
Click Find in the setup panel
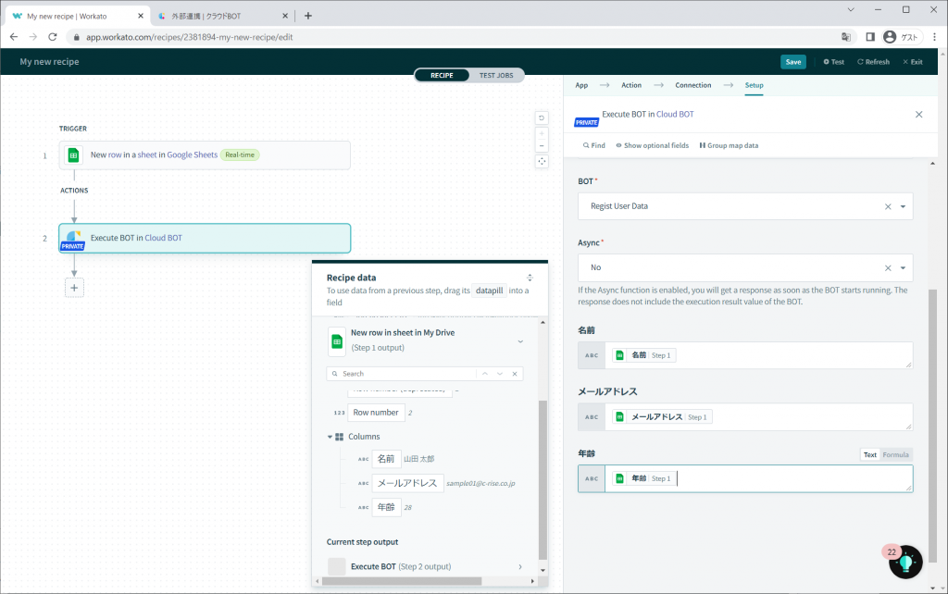point(593,145)
